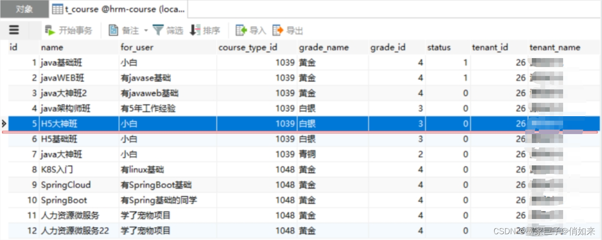Click the 学了宠物项目 cell in row 11

pos(168,215)
